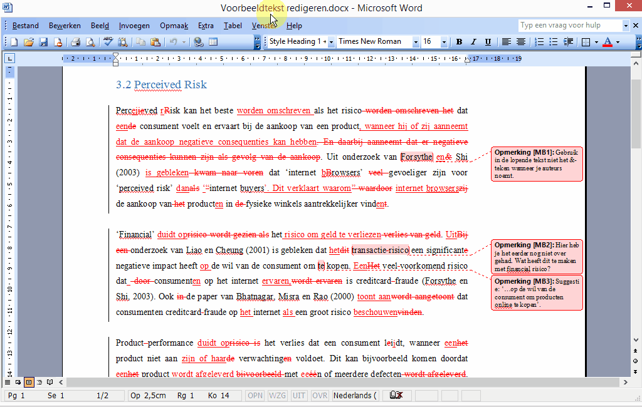
Task: Toggle Bold formatting
Action: click(x=459, y=42)
